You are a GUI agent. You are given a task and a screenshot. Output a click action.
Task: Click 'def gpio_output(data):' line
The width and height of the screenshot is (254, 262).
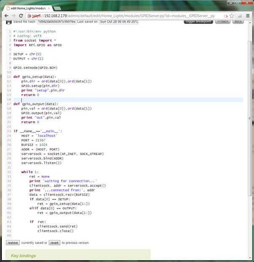pyautogui.click(x=36, y=104)
